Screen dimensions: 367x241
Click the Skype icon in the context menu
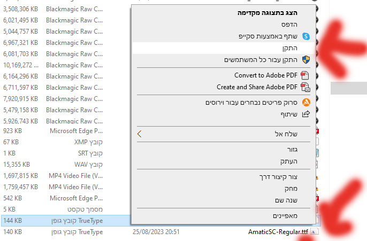[306, 36]
